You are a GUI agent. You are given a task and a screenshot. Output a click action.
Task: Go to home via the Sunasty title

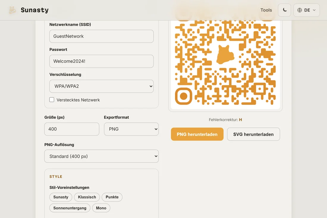point(34,10)
